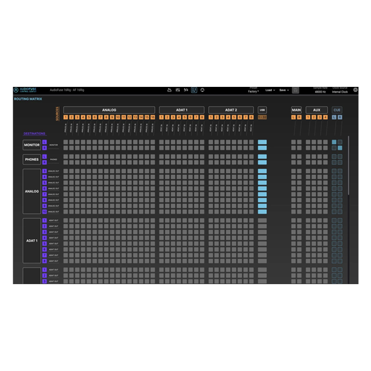Click the CUE L source badge
This screenshot has height=371, width=371.
point(334,117)
